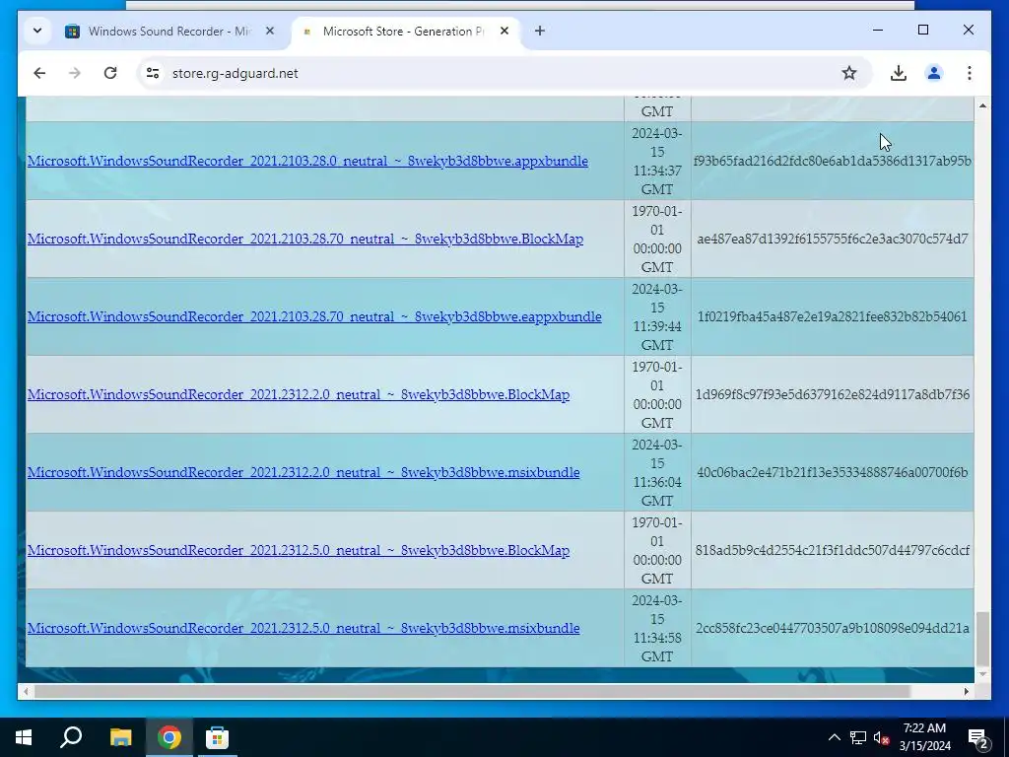Maximize the Chrome window
Viewport: 1009px width, 757px height.
pos(922,30)
